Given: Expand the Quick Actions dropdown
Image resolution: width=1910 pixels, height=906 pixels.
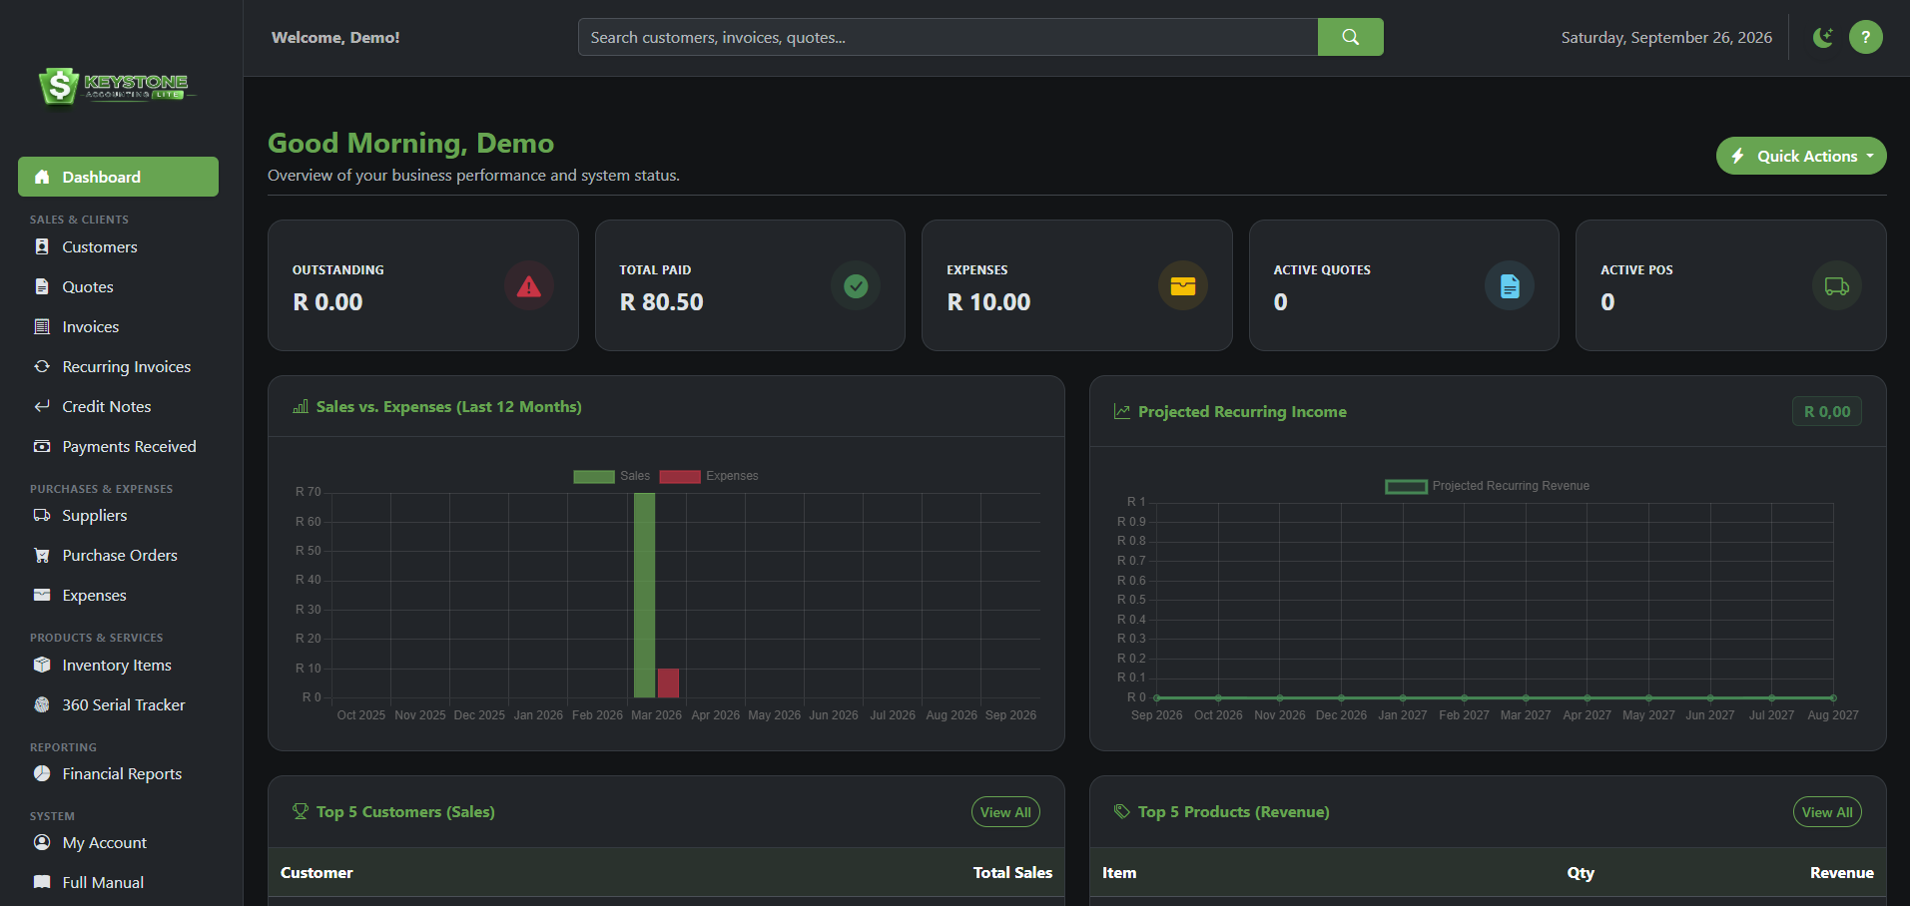Looking at the screenshot, I should [1801, 156].
